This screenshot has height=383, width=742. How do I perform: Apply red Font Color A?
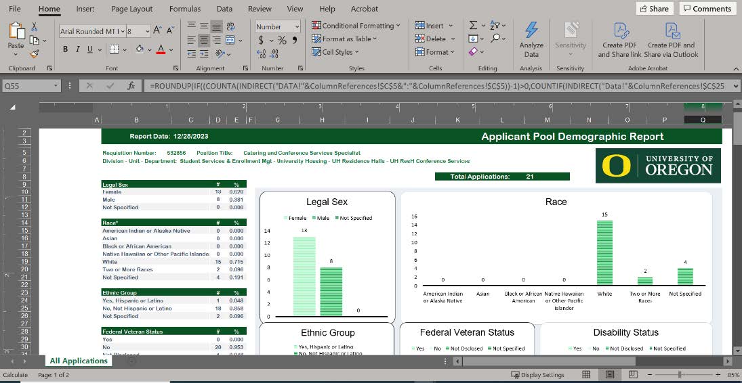pyautogui.click(x=161, y=49)
